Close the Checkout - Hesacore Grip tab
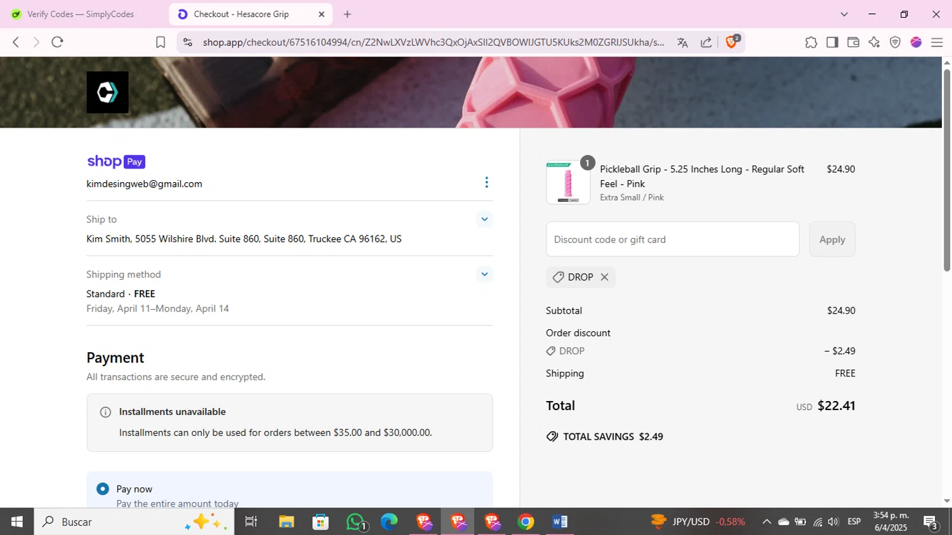952x535 pixels. (x=322, y=14)
